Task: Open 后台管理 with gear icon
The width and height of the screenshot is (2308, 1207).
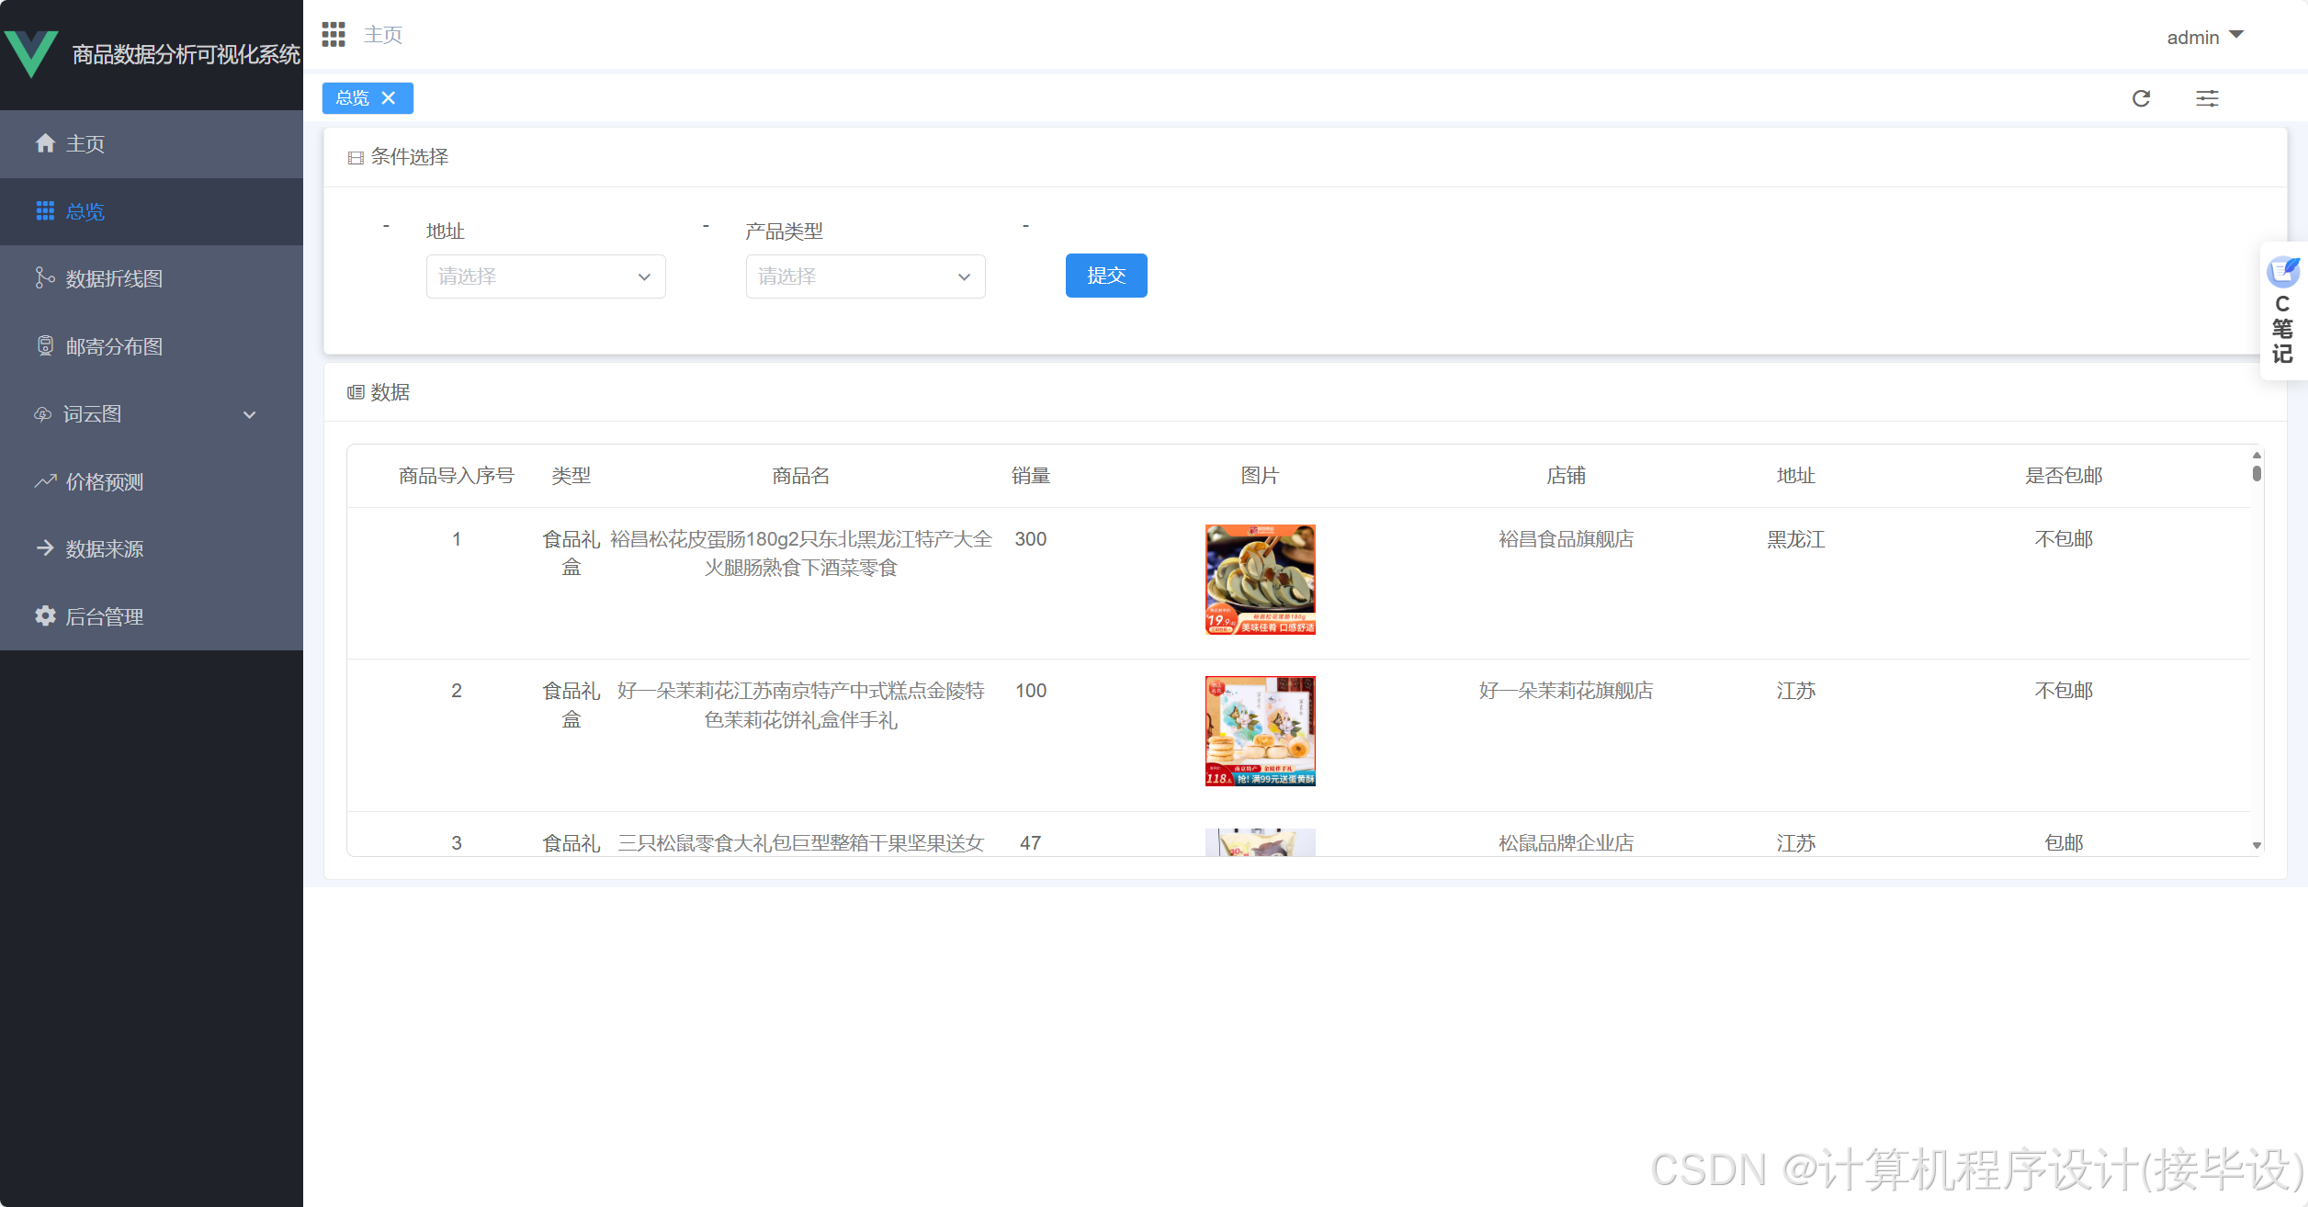Action: (x=103, y=617)
